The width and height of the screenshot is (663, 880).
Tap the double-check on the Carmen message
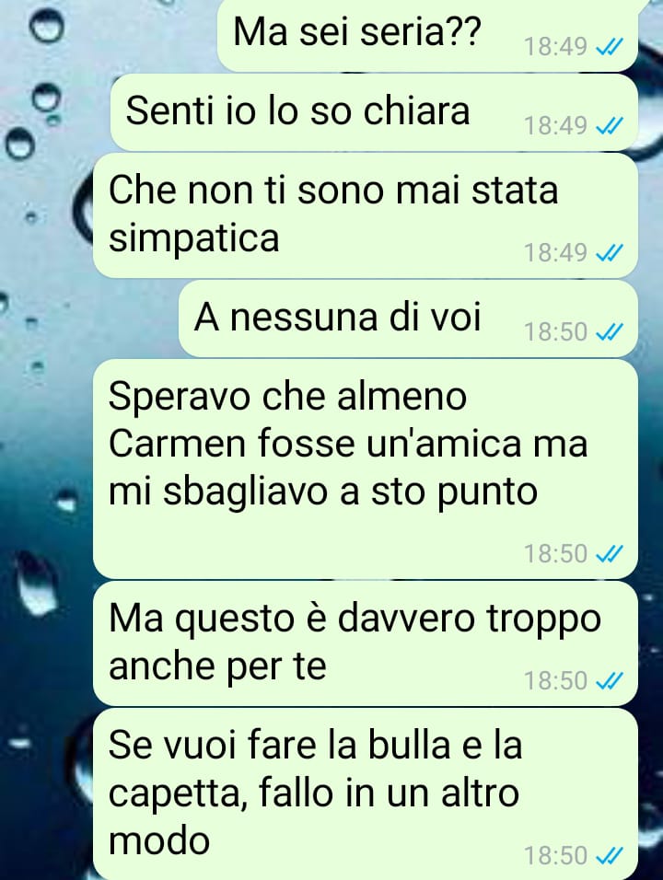(609, 554)
